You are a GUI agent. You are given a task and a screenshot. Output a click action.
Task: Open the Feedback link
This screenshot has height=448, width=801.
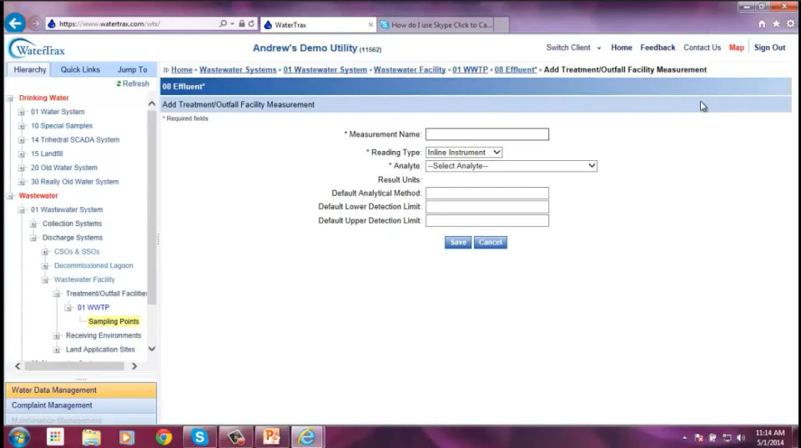click(x=657, y=48)
